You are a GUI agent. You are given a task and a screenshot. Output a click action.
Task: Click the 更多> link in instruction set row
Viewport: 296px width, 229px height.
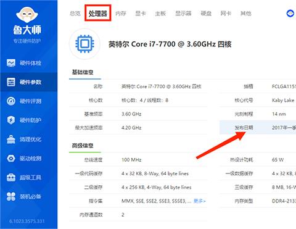[x=200, y=201]
